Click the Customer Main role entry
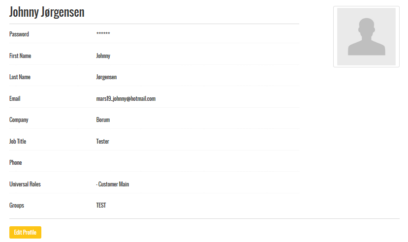The width and height of the screenshot is (408, 242). click(113, 184)
